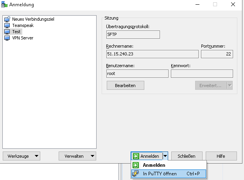Click the Benutzername field containing root

[137, 73]
